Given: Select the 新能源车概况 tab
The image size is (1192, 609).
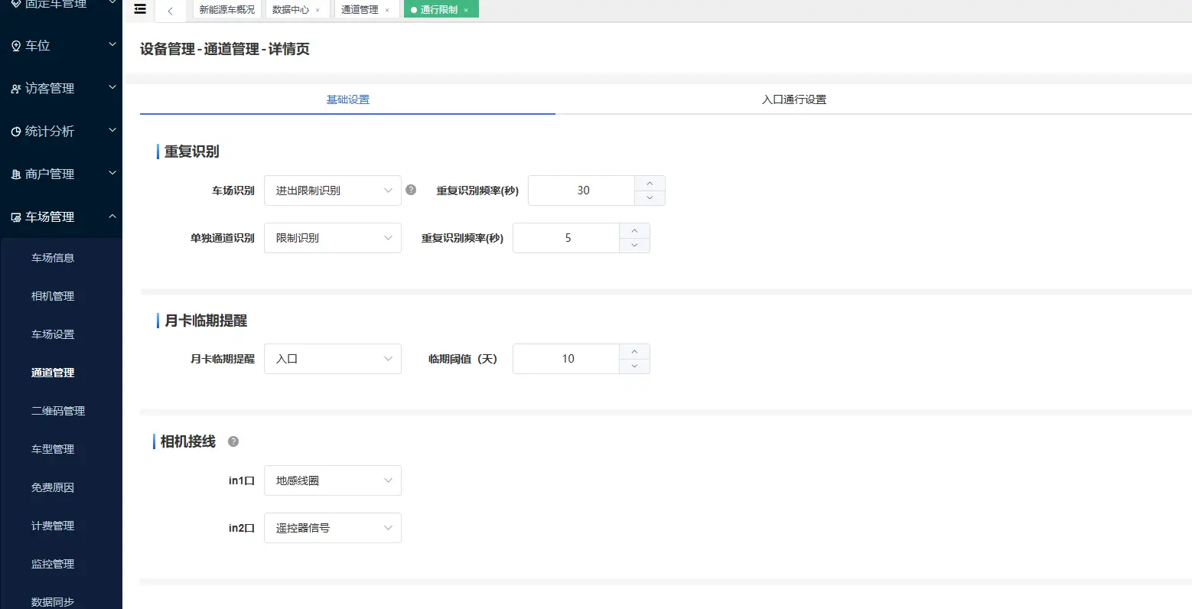Looking at the screenshot, I should pyautogui.click(x=226, y=10).
